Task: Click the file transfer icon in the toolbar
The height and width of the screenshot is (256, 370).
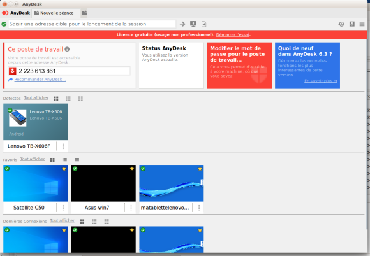Action: coord(204,24)
